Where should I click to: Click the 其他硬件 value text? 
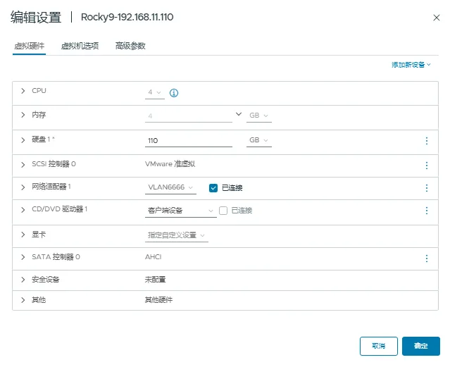pyautogui.click(x=158, y=300)
